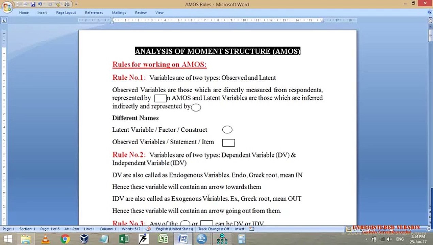Toggle 'Track Changes: Off' in status bar
The width and height of the screenshot is (433, 245).
214,229
